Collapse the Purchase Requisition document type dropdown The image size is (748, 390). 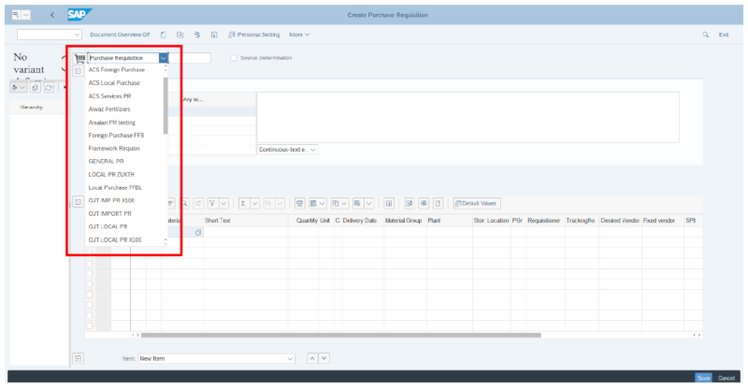pos(163,58)
